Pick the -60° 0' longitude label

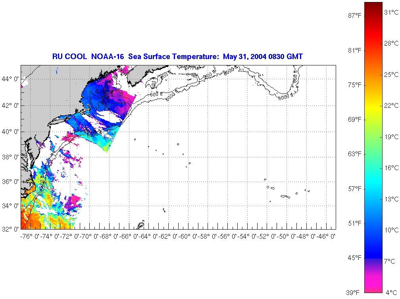coord(187,237)
